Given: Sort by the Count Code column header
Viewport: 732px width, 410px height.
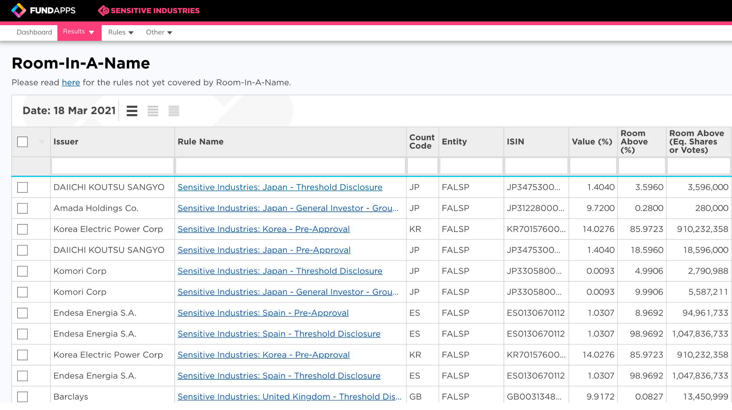Looking at the screenshot, I should click(x=422, y=142).
